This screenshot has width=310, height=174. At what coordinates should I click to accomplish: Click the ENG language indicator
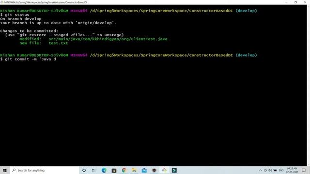[x=281, y=170]
